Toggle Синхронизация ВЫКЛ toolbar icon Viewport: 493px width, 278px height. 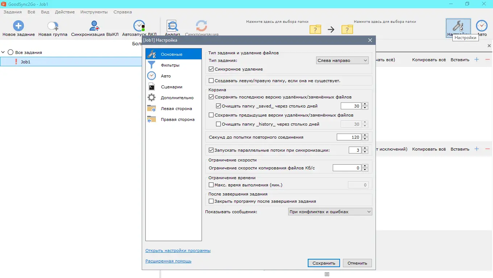(x=94, y=25)
